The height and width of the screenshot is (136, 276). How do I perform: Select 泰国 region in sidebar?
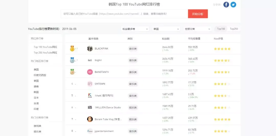[36, 81]
